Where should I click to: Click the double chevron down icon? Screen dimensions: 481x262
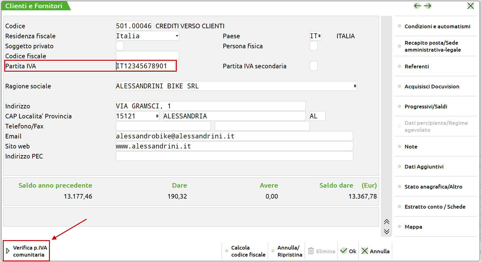click(x=386, y=232)
